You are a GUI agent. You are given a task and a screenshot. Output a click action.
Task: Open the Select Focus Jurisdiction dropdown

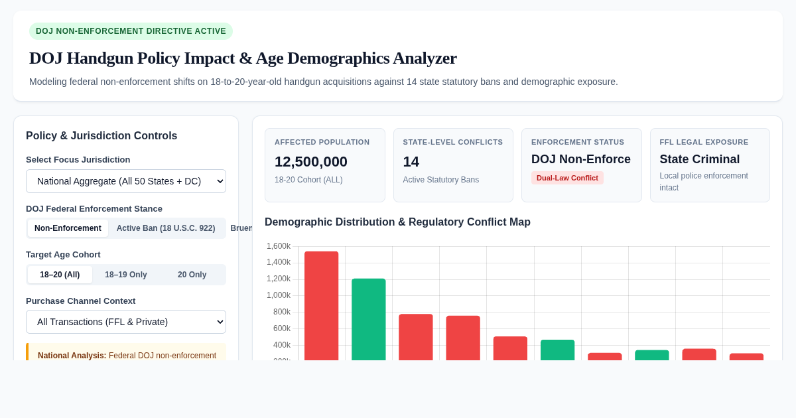click(x=126, y=181)
